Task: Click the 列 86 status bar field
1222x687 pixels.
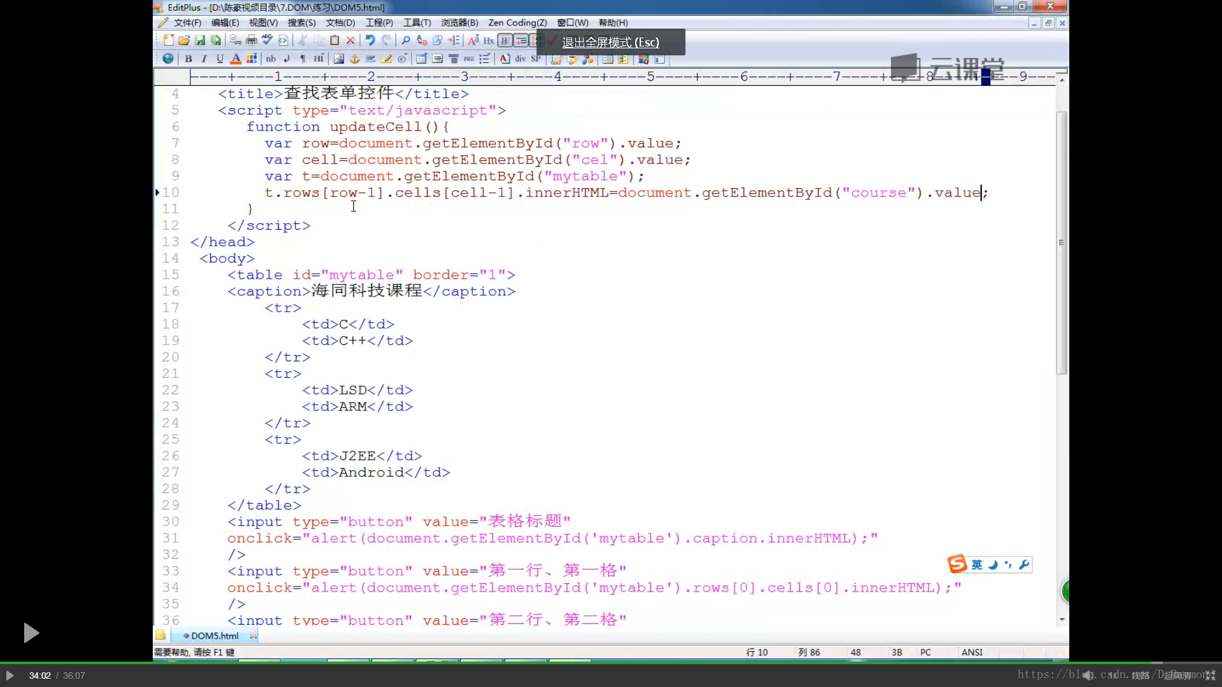Action: tap(810, 652)
